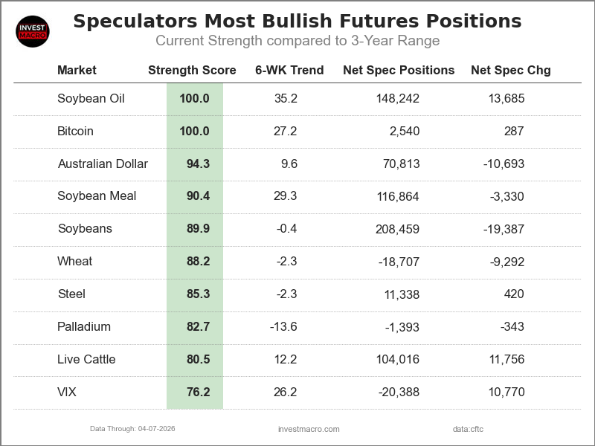Click the Market column header
This screenshot has width=595, height=446.
77,71
